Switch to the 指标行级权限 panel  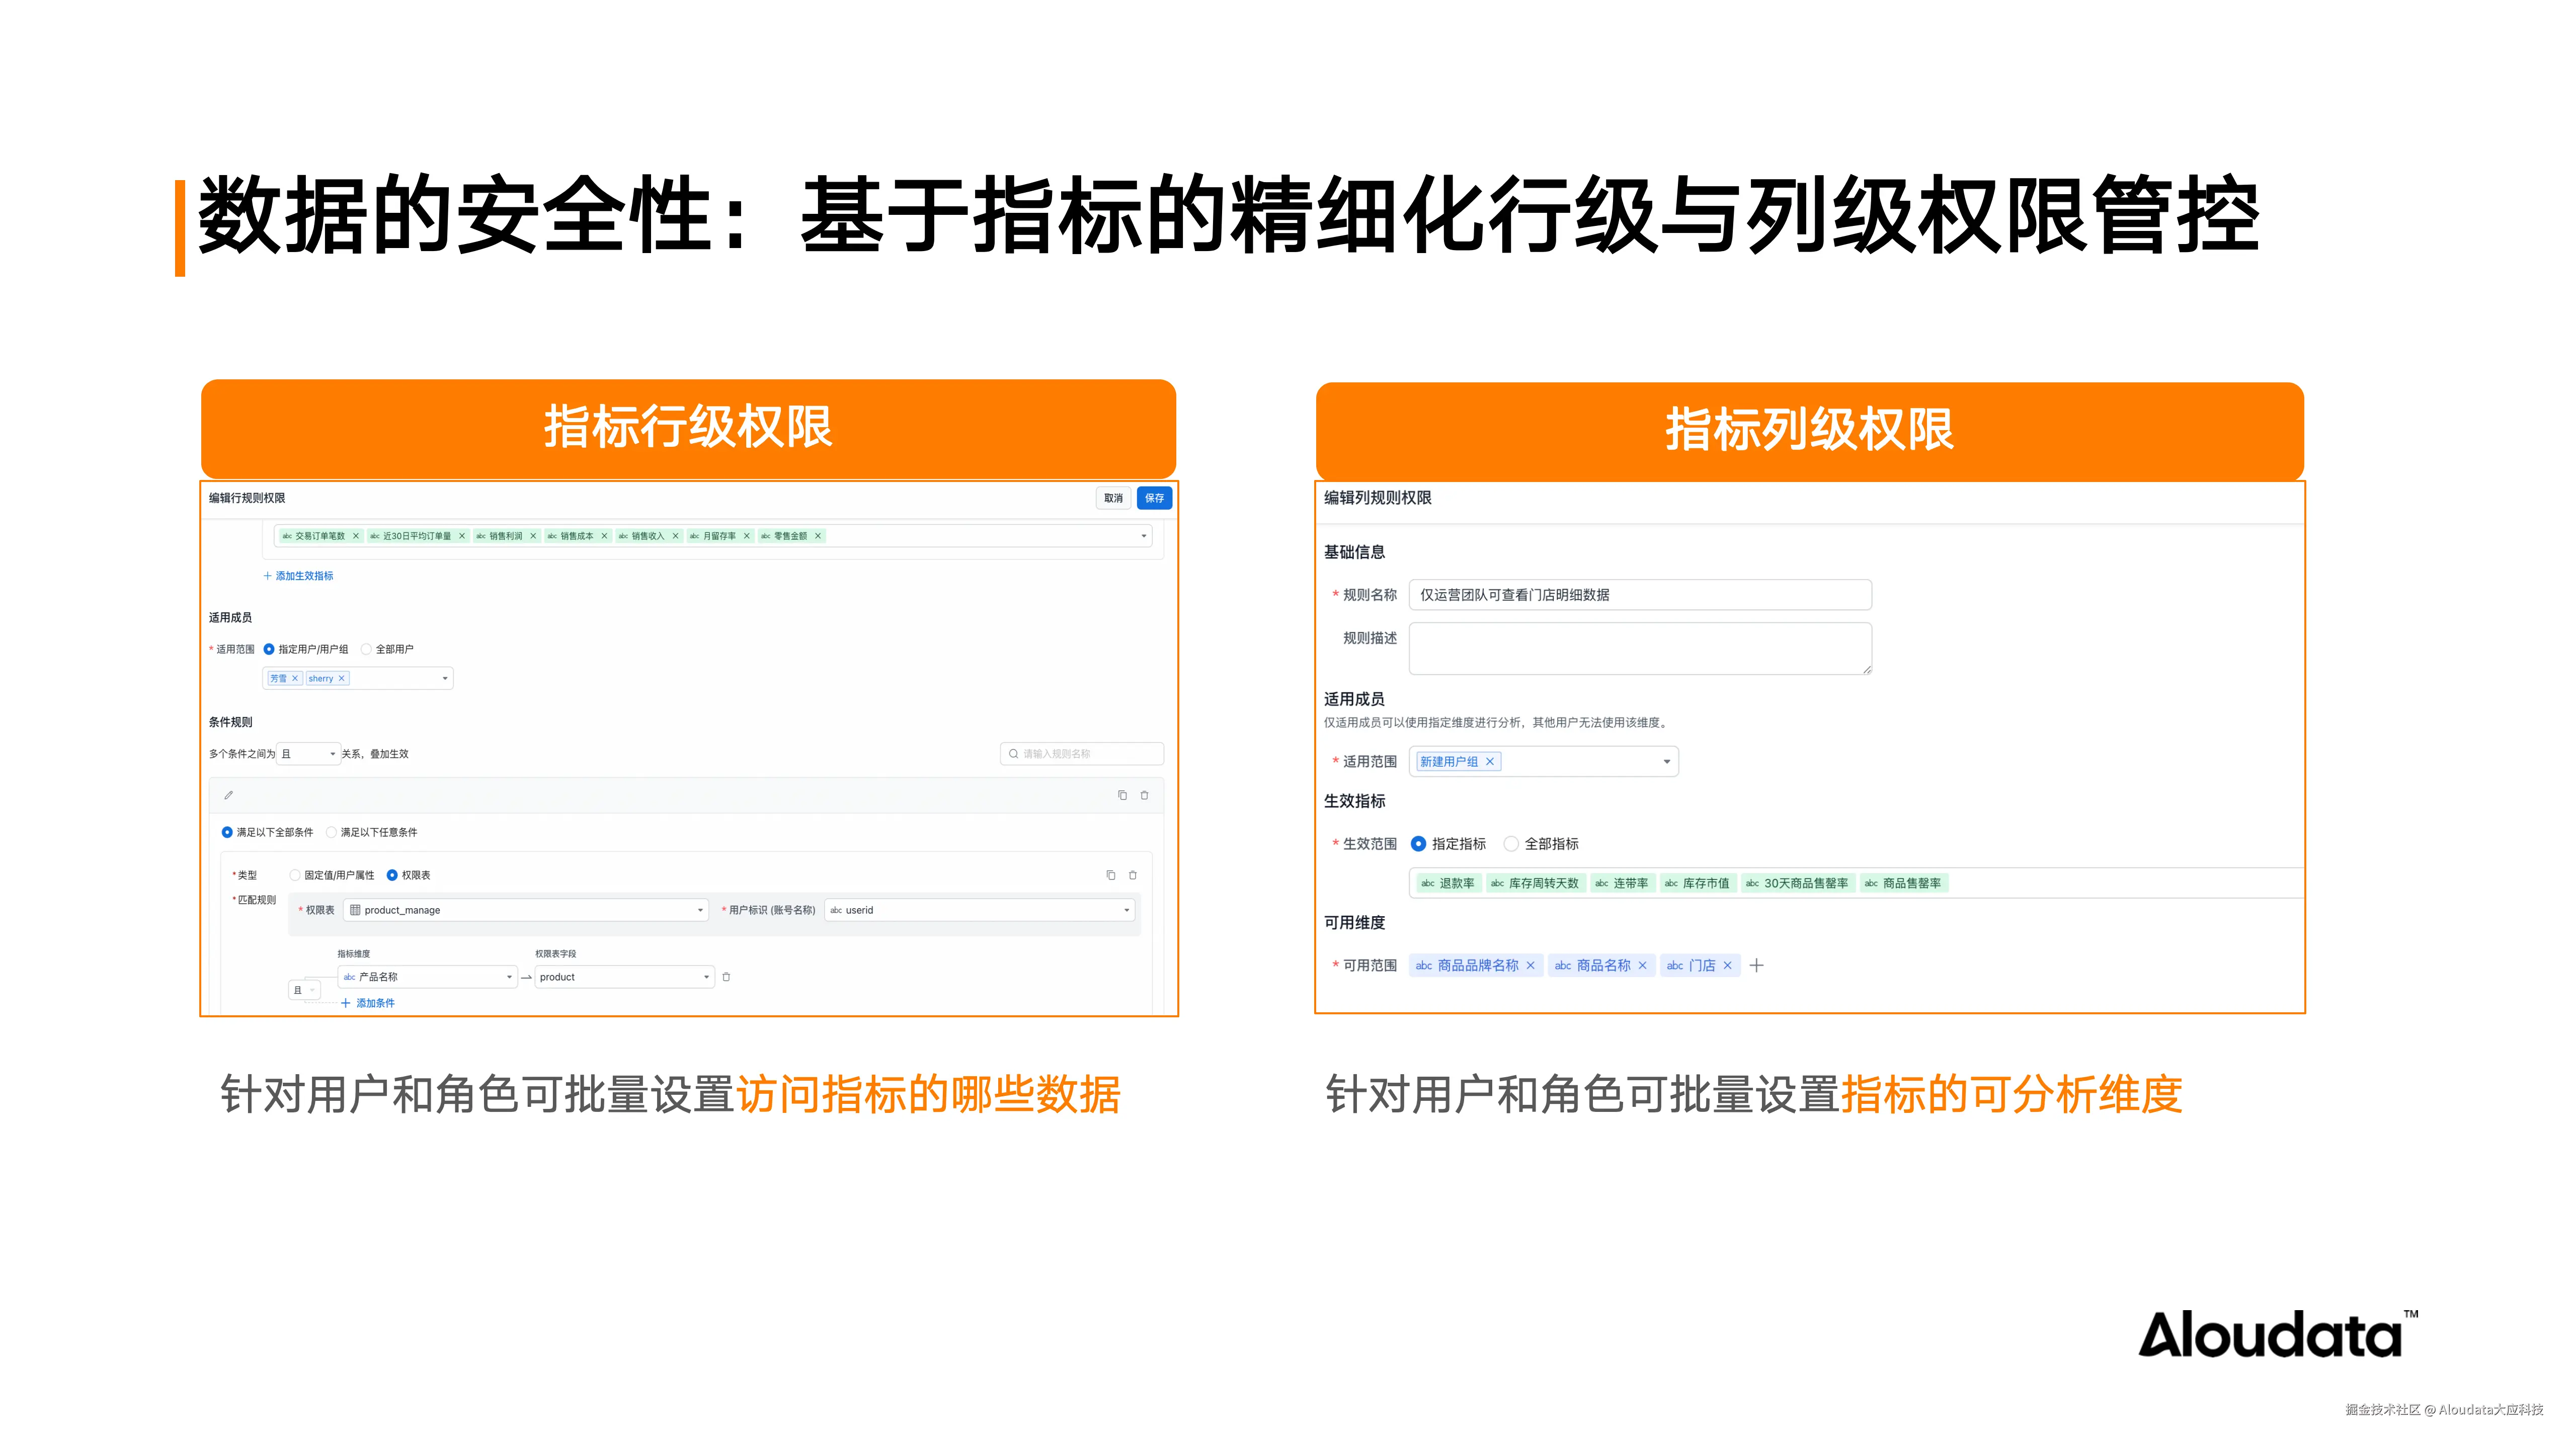[x=688, y=428]
